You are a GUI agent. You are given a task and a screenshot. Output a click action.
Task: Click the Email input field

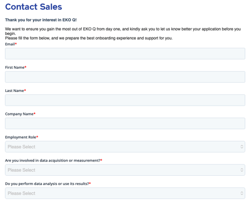(125, 54)
